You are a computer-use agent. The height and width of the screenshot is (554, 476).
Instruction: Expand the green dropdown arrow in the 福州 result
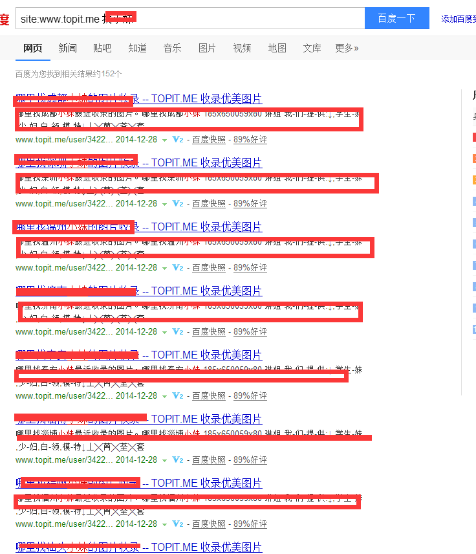[164, 524]
